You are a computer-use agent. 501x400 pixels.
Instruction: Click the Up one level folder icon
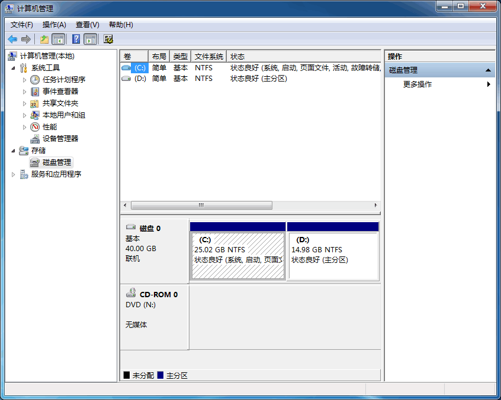(x=44, y=39)
